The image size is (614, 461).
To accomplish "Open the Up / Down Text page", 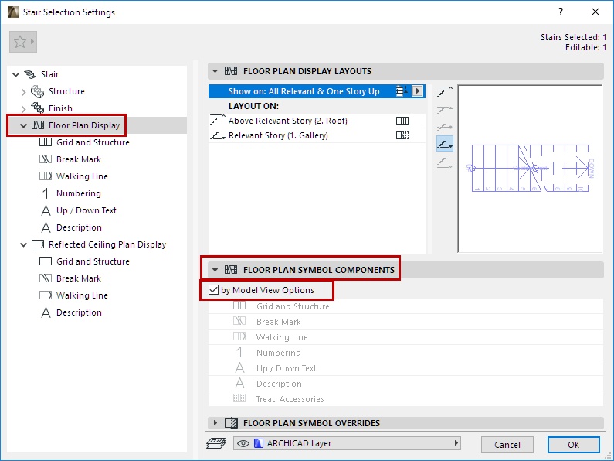I will [87, 210].
